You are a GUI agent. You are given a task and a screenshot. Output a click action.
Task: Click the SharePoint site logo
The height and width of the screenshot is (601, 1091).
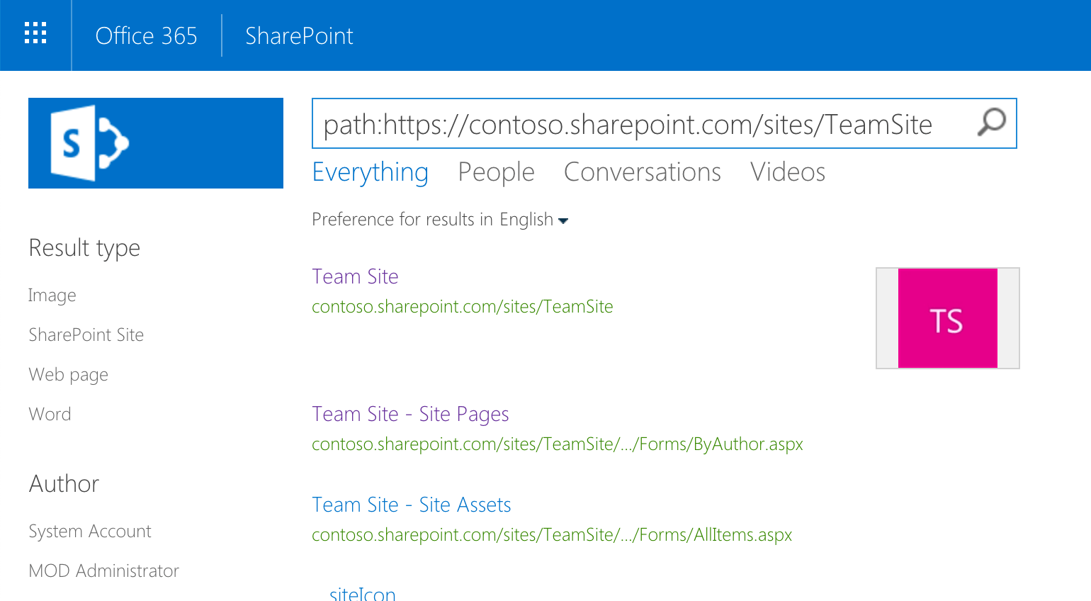click(156, 143)
